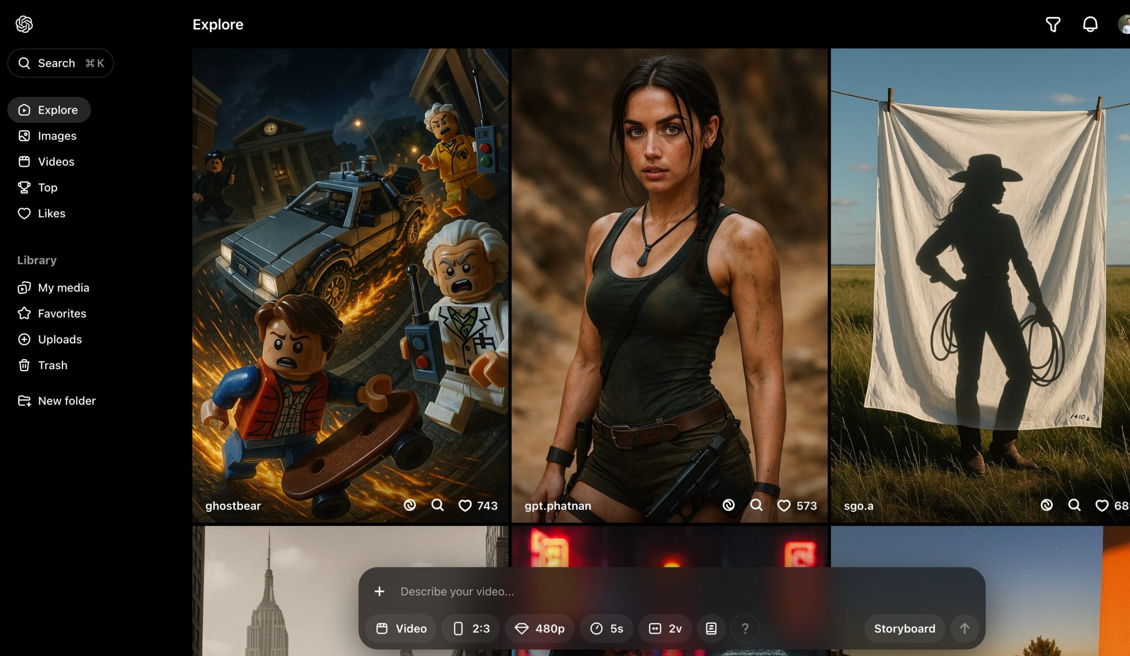Click the OpenAI logo in the sidebar

[24, 24]
